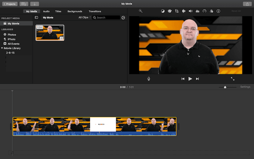Click the magic wand auto-enhance icon
The width and height of the screenshot is (254, 159).
pos(140,11)
